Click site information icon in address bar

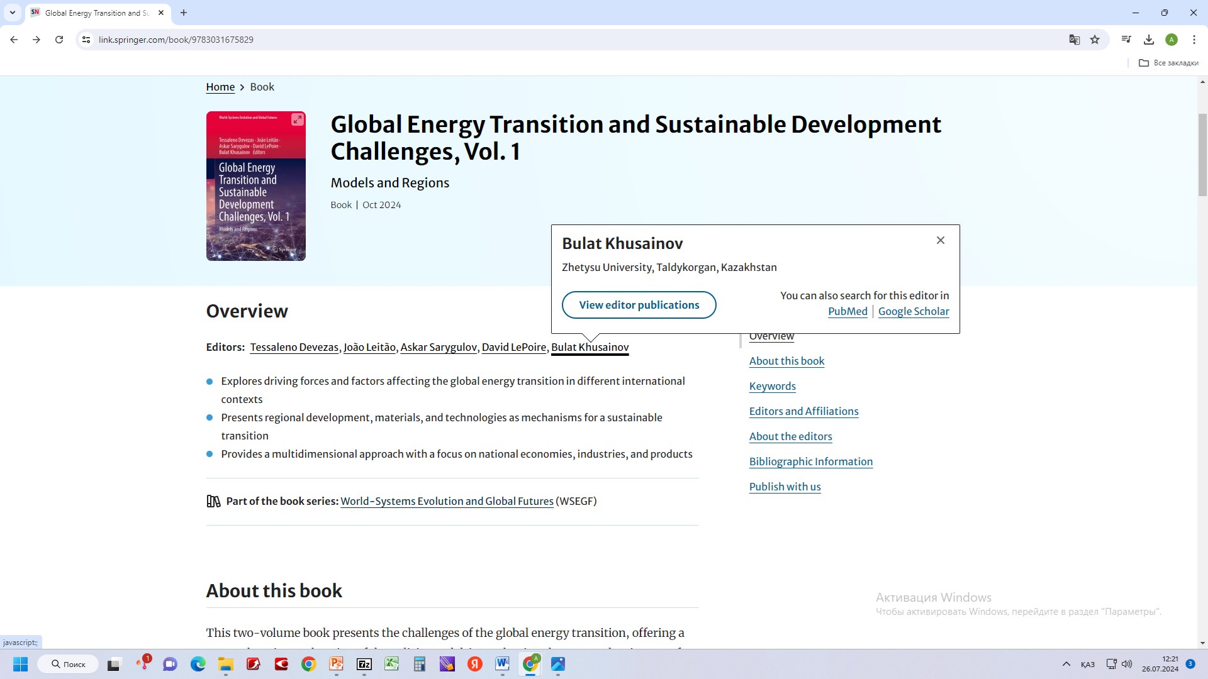point(86,40)
